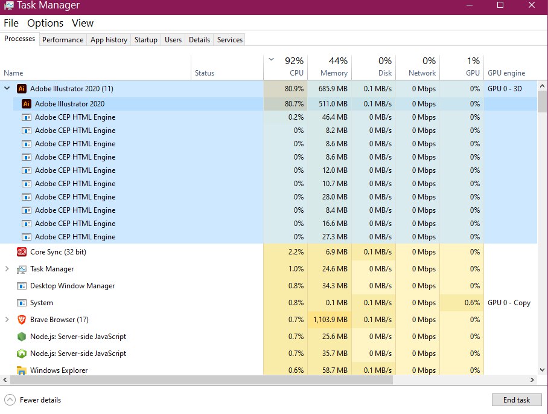Image resolution: width=548 pixels, height=414 pixels.
Task: Open the Options menu
Action: pyautogui.click(x=45, y=23)
